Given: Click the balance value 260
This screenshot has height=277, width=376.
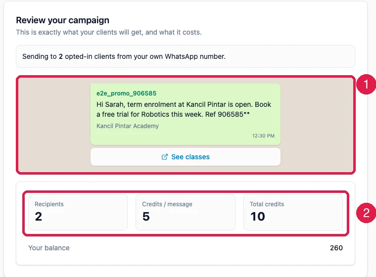Looking at the screenshot, I should (x=336, y=248).
